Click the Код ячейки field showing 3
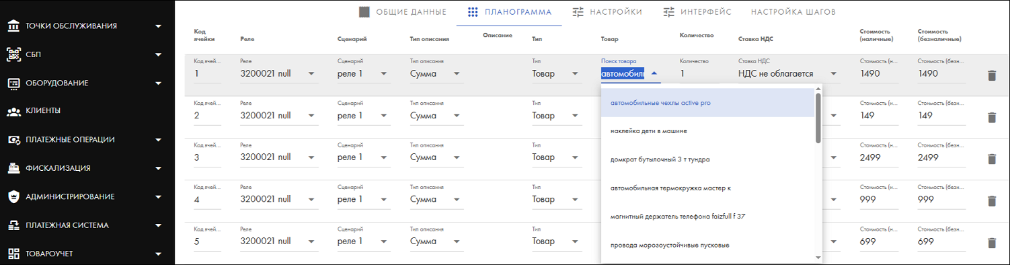 coord(208,157)
